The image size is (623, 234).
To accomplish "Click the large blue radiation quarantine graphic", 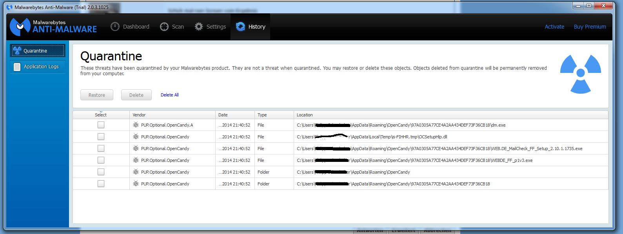I will (581, 74).
